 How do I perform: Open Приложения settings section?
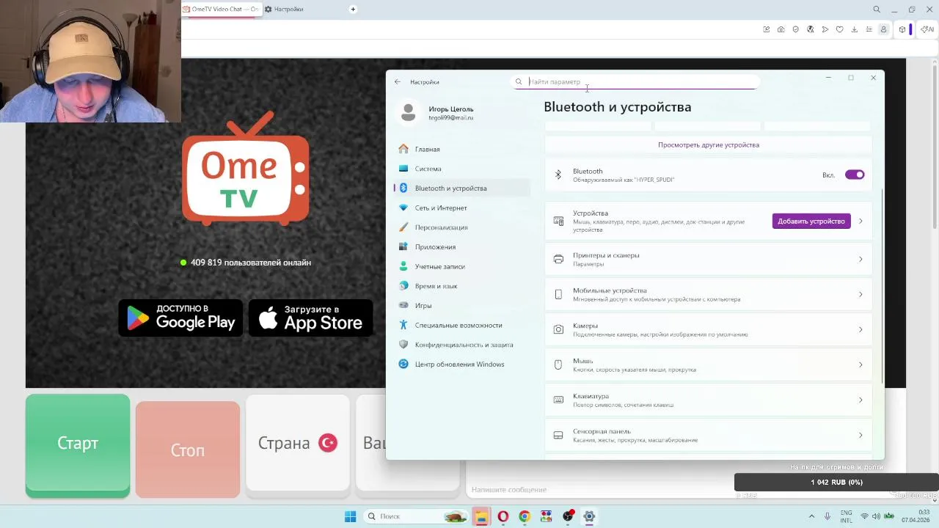pos(461,247)
